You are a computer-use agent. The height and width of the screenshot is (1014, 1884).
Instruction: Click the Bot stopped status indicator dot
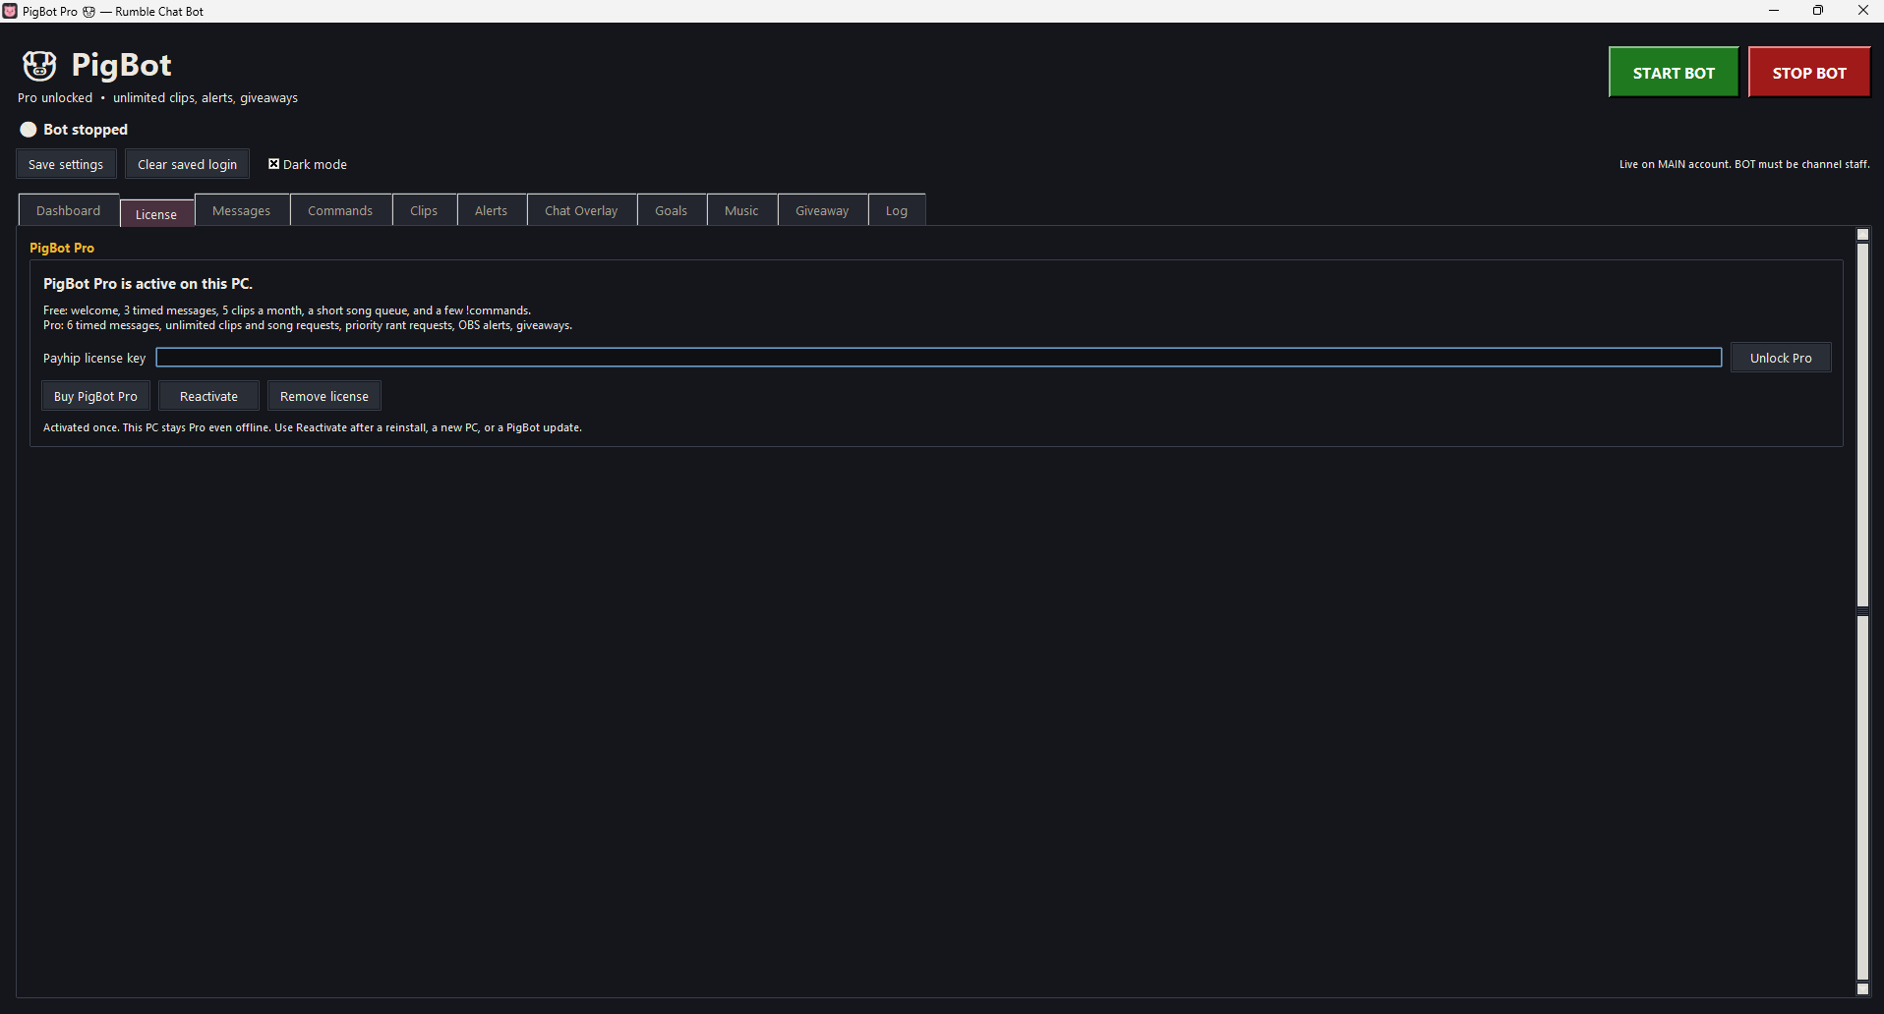click(29, 130)
